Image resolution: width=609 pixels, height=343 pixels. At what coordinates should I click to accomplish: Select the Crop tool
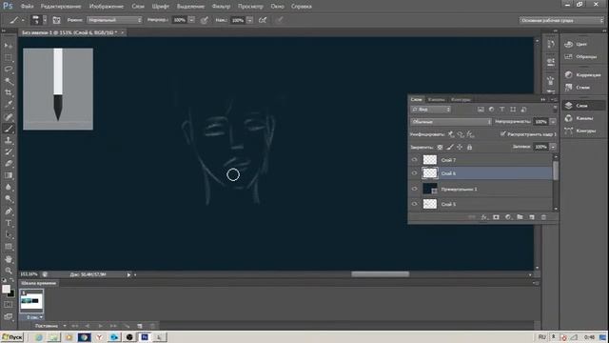coord(9,92)
